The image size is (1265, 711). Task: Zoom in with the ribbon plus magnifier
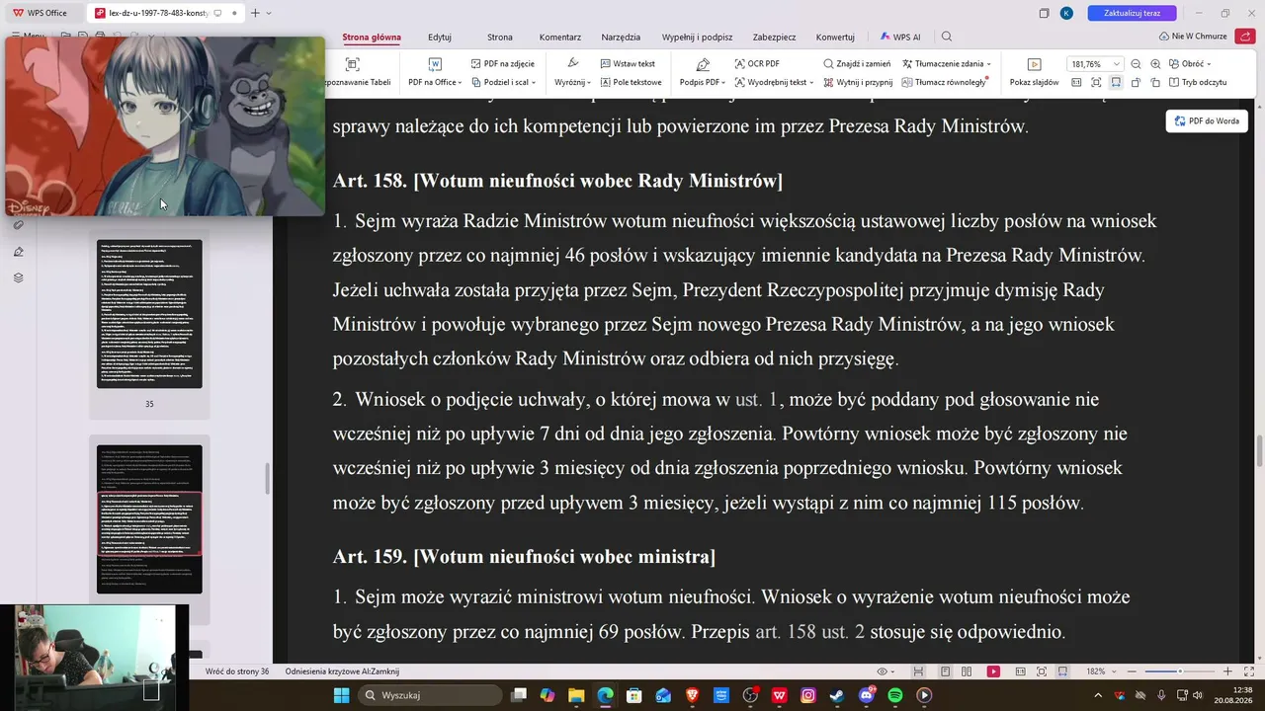(1154, 63)
